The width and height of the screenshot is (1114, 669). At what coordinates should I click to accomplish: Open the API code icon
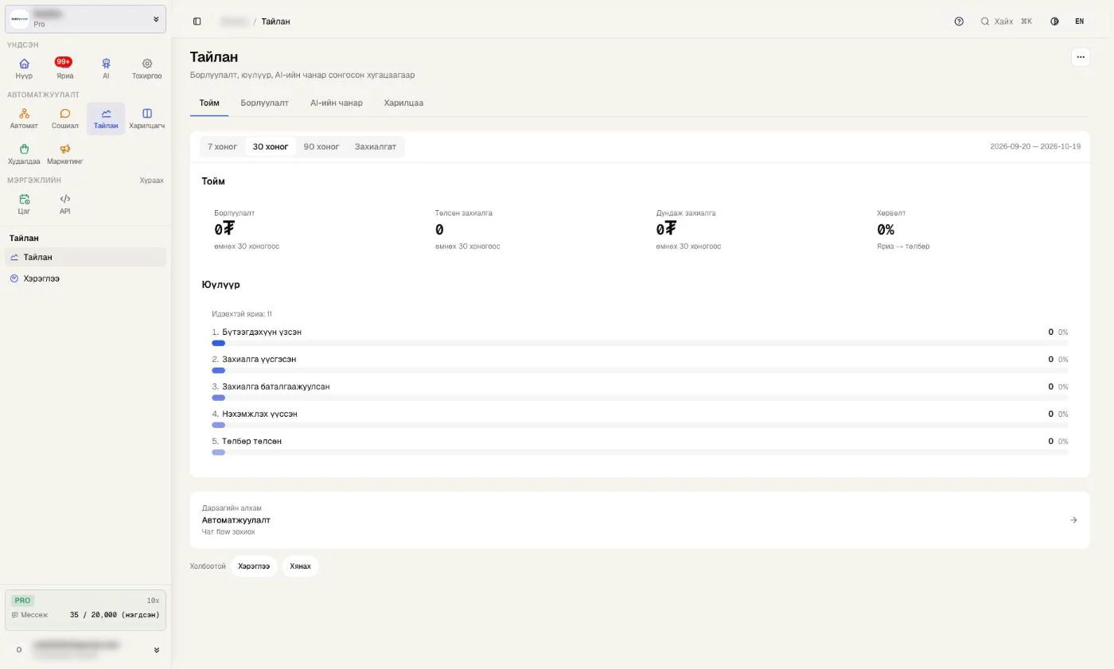(64, 204)
